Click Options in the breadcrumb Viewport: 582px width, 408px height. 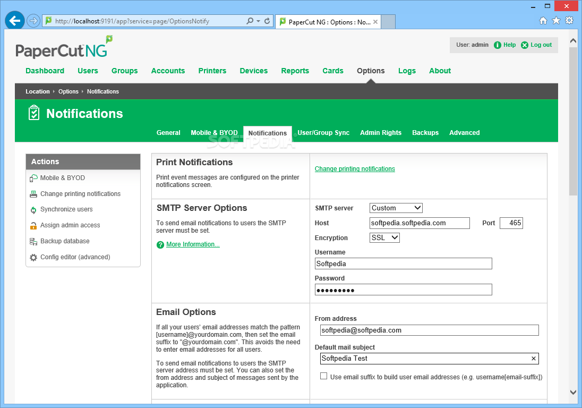coord(69,91)
